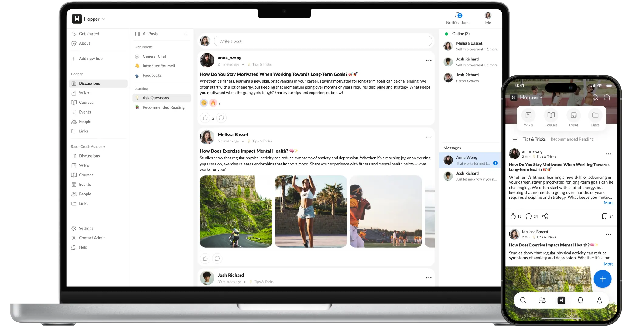
Task: Tap bell icon in phone bottom navigation
Action: point(580,300)
